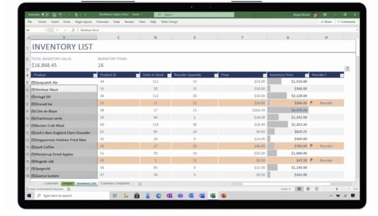The width and height of the screenshot is (378, 216).
Task: Open Microsoft Edge from taskbar
Action: click(158, 195)
